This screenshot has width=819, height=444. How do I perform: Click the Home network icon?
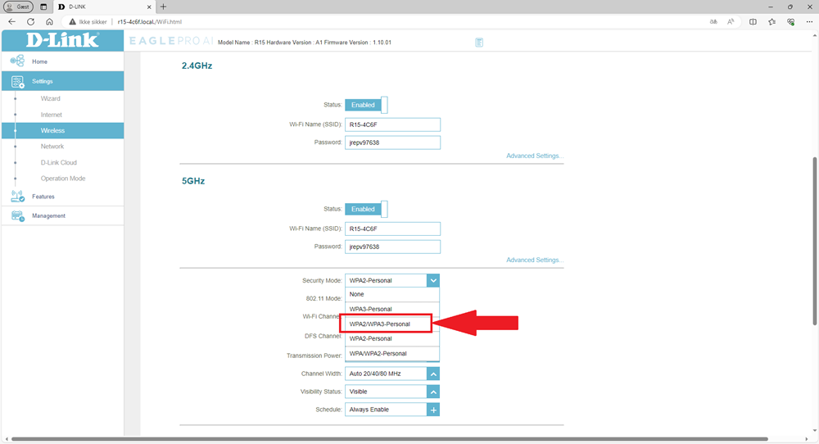pos(17,61)
